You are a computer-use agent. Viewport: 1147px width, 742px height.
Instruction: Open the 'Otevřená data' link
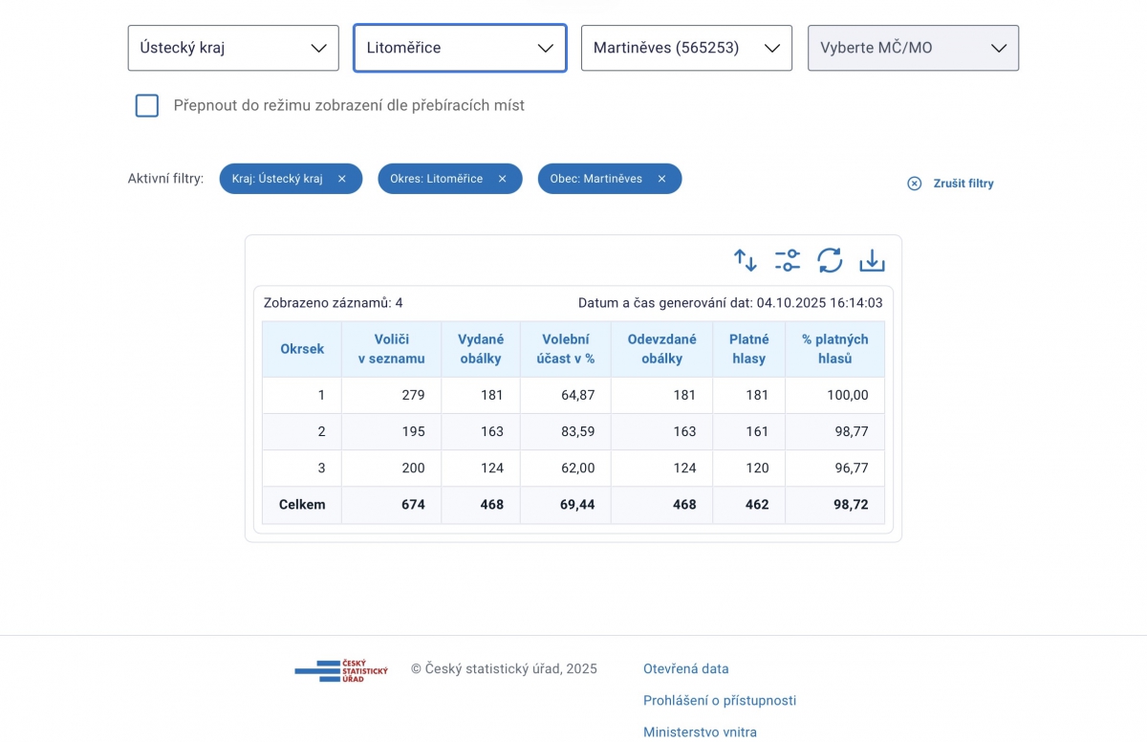point(685,669)
